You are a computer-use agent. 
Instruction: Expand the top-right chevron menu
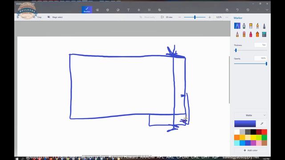click(267, 10)
